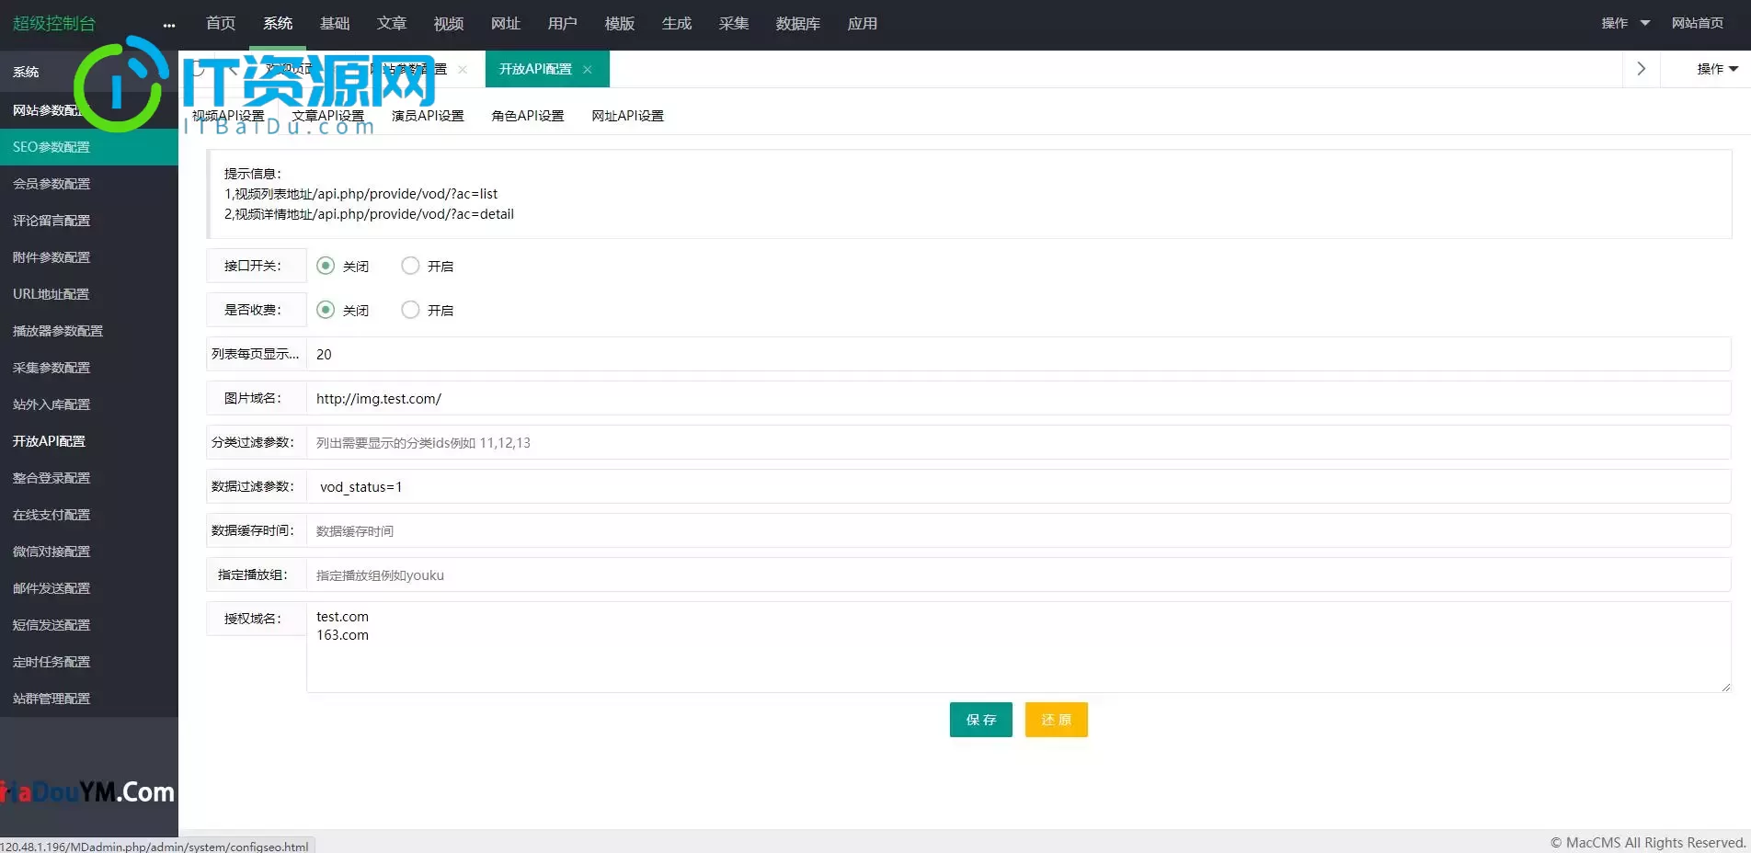The image size is (1751, 853).
Task: Click the tab scroll right arrow
Action: (1642, 69)
